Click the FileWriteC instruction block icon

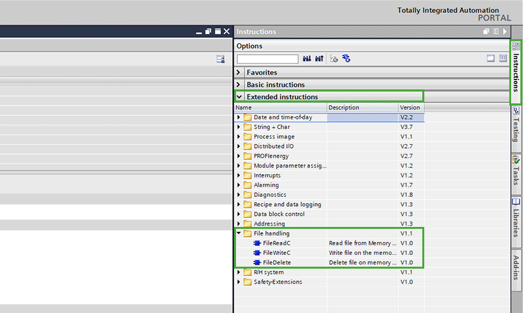pos(257,253)
